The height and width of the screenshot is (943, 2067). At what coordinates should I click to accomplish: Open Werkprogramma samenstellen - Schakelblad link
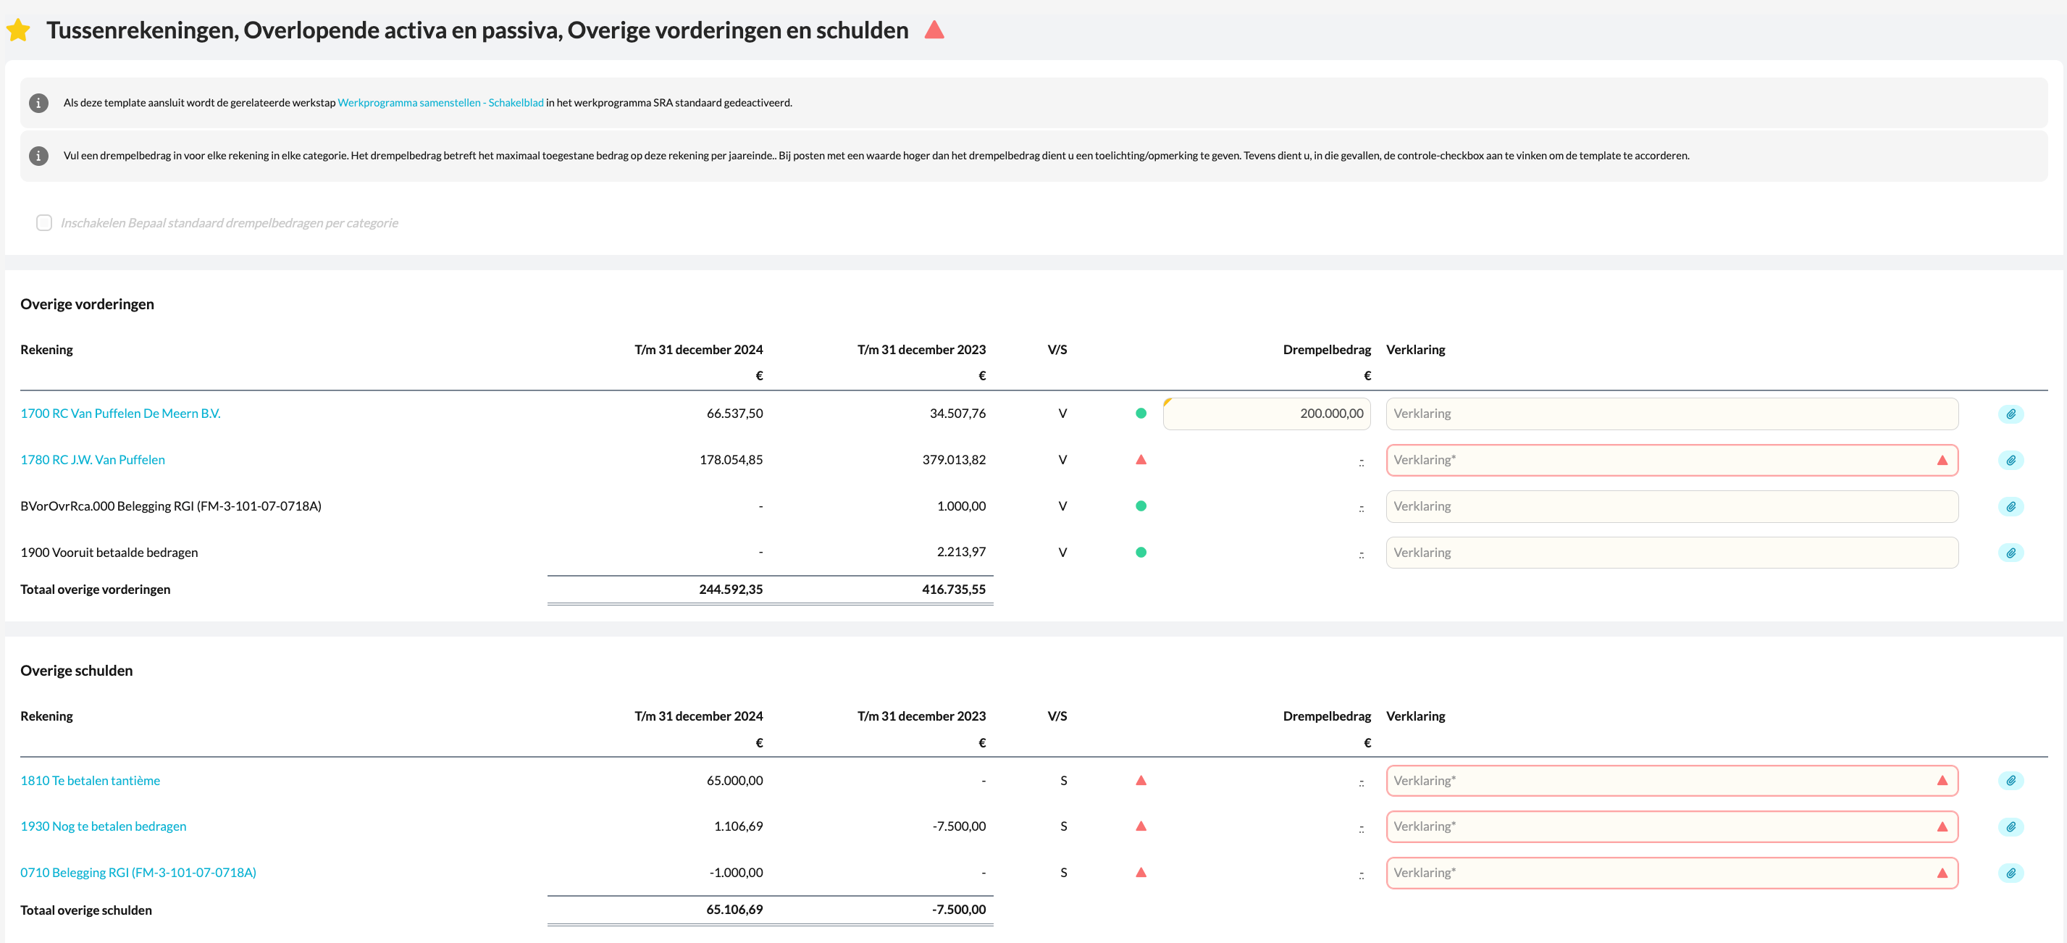(440, 103)
